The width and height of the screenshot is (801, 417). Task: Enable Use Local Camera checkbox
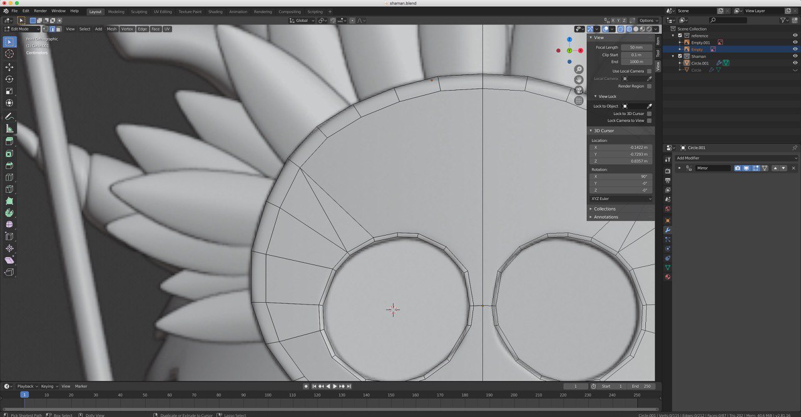point(649,71)
